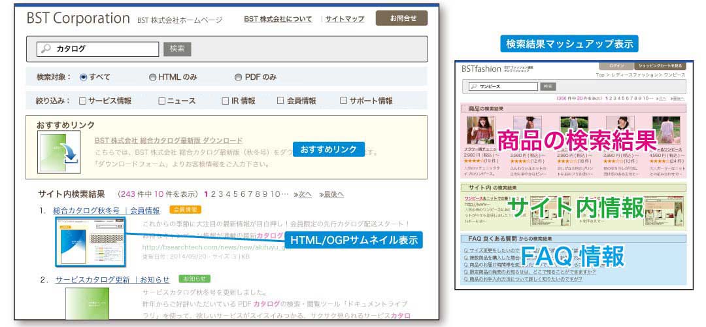
Task: Click the green thumbnail of サービスカタログ更新 result
Action: (x=88, y=303)
